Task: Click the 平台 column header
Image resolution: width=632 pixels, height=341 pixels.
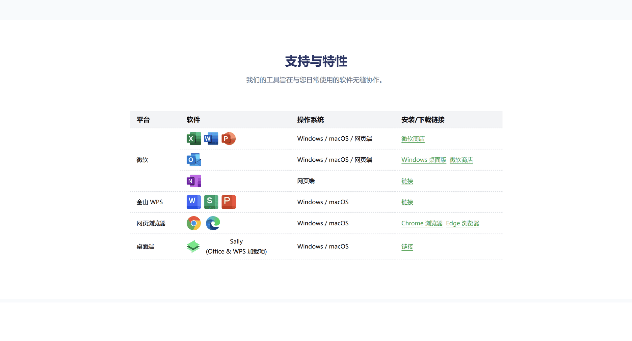Action: (x=143, y=120)
